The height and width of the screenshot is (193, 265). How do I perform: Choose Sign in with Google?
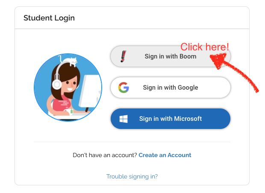(x=171, y=88)
